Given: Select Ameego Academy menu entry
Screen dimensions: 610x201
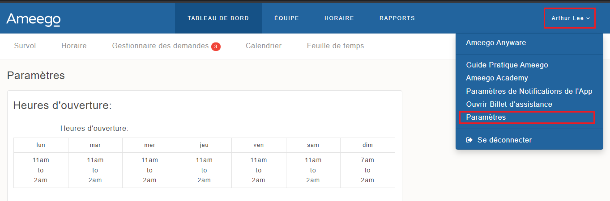Looking at the screenshot, I should click(x=497, y=78).
